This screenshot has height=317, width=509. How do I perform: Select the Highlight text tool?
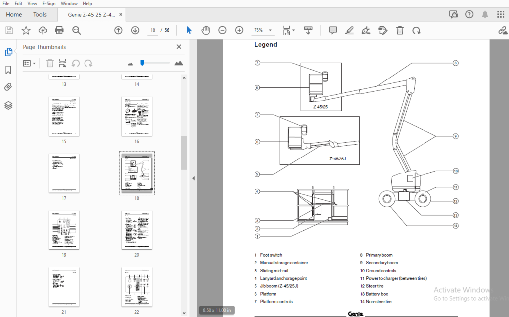pos(349,30)
